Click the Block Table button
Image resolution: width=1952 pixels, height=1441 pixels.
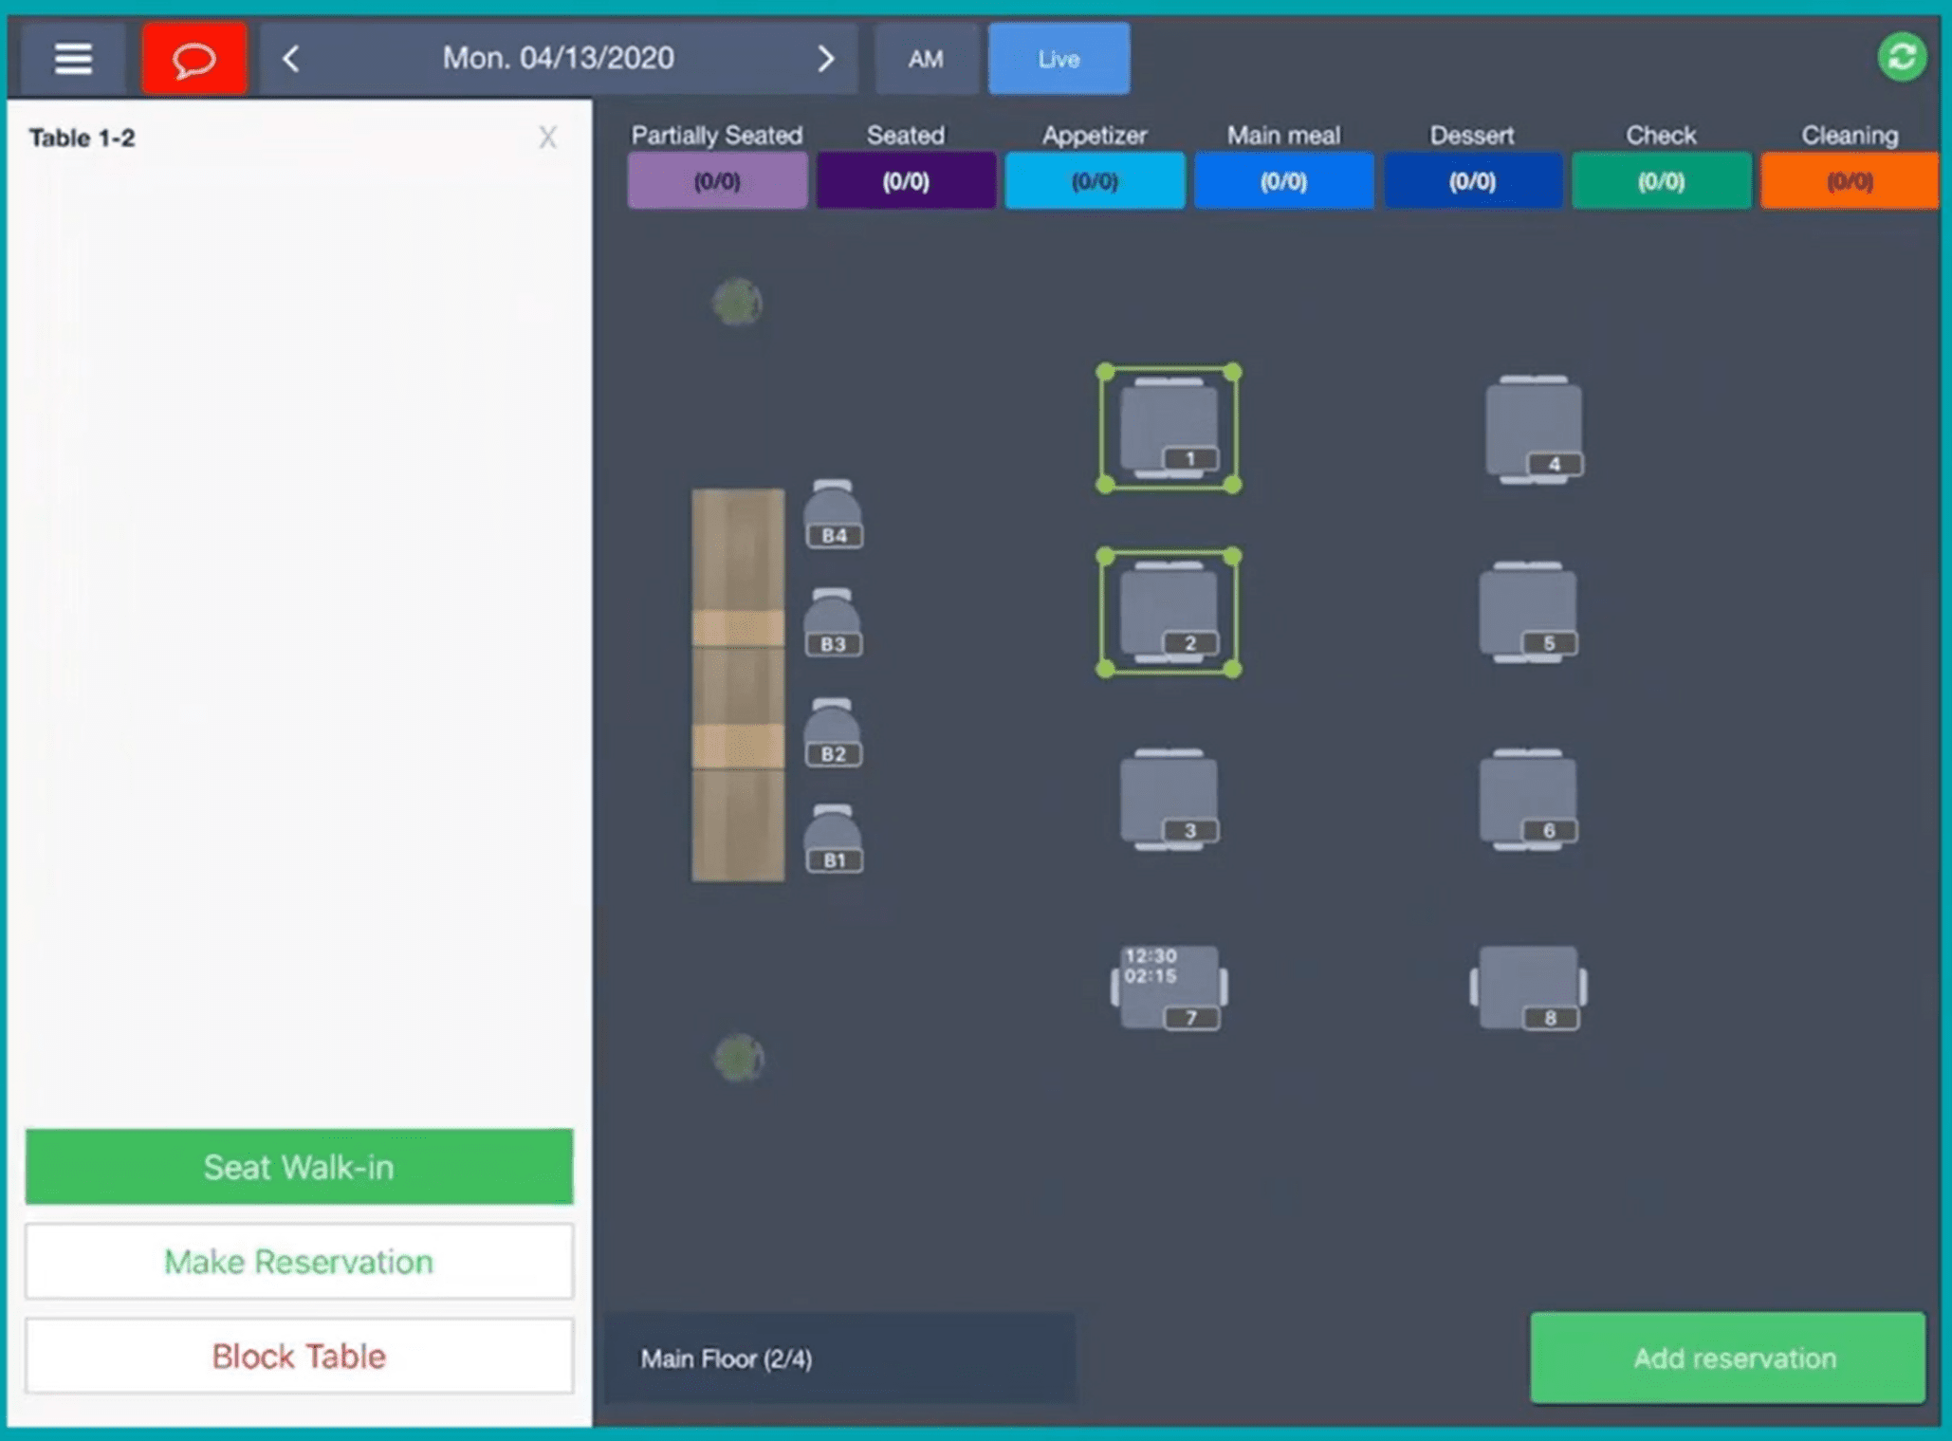[x=299, y=1356]
